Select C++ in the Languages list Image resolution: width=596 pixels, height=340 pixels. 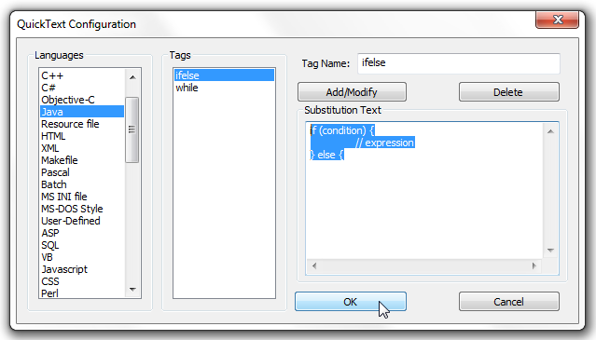coord(82,75)
